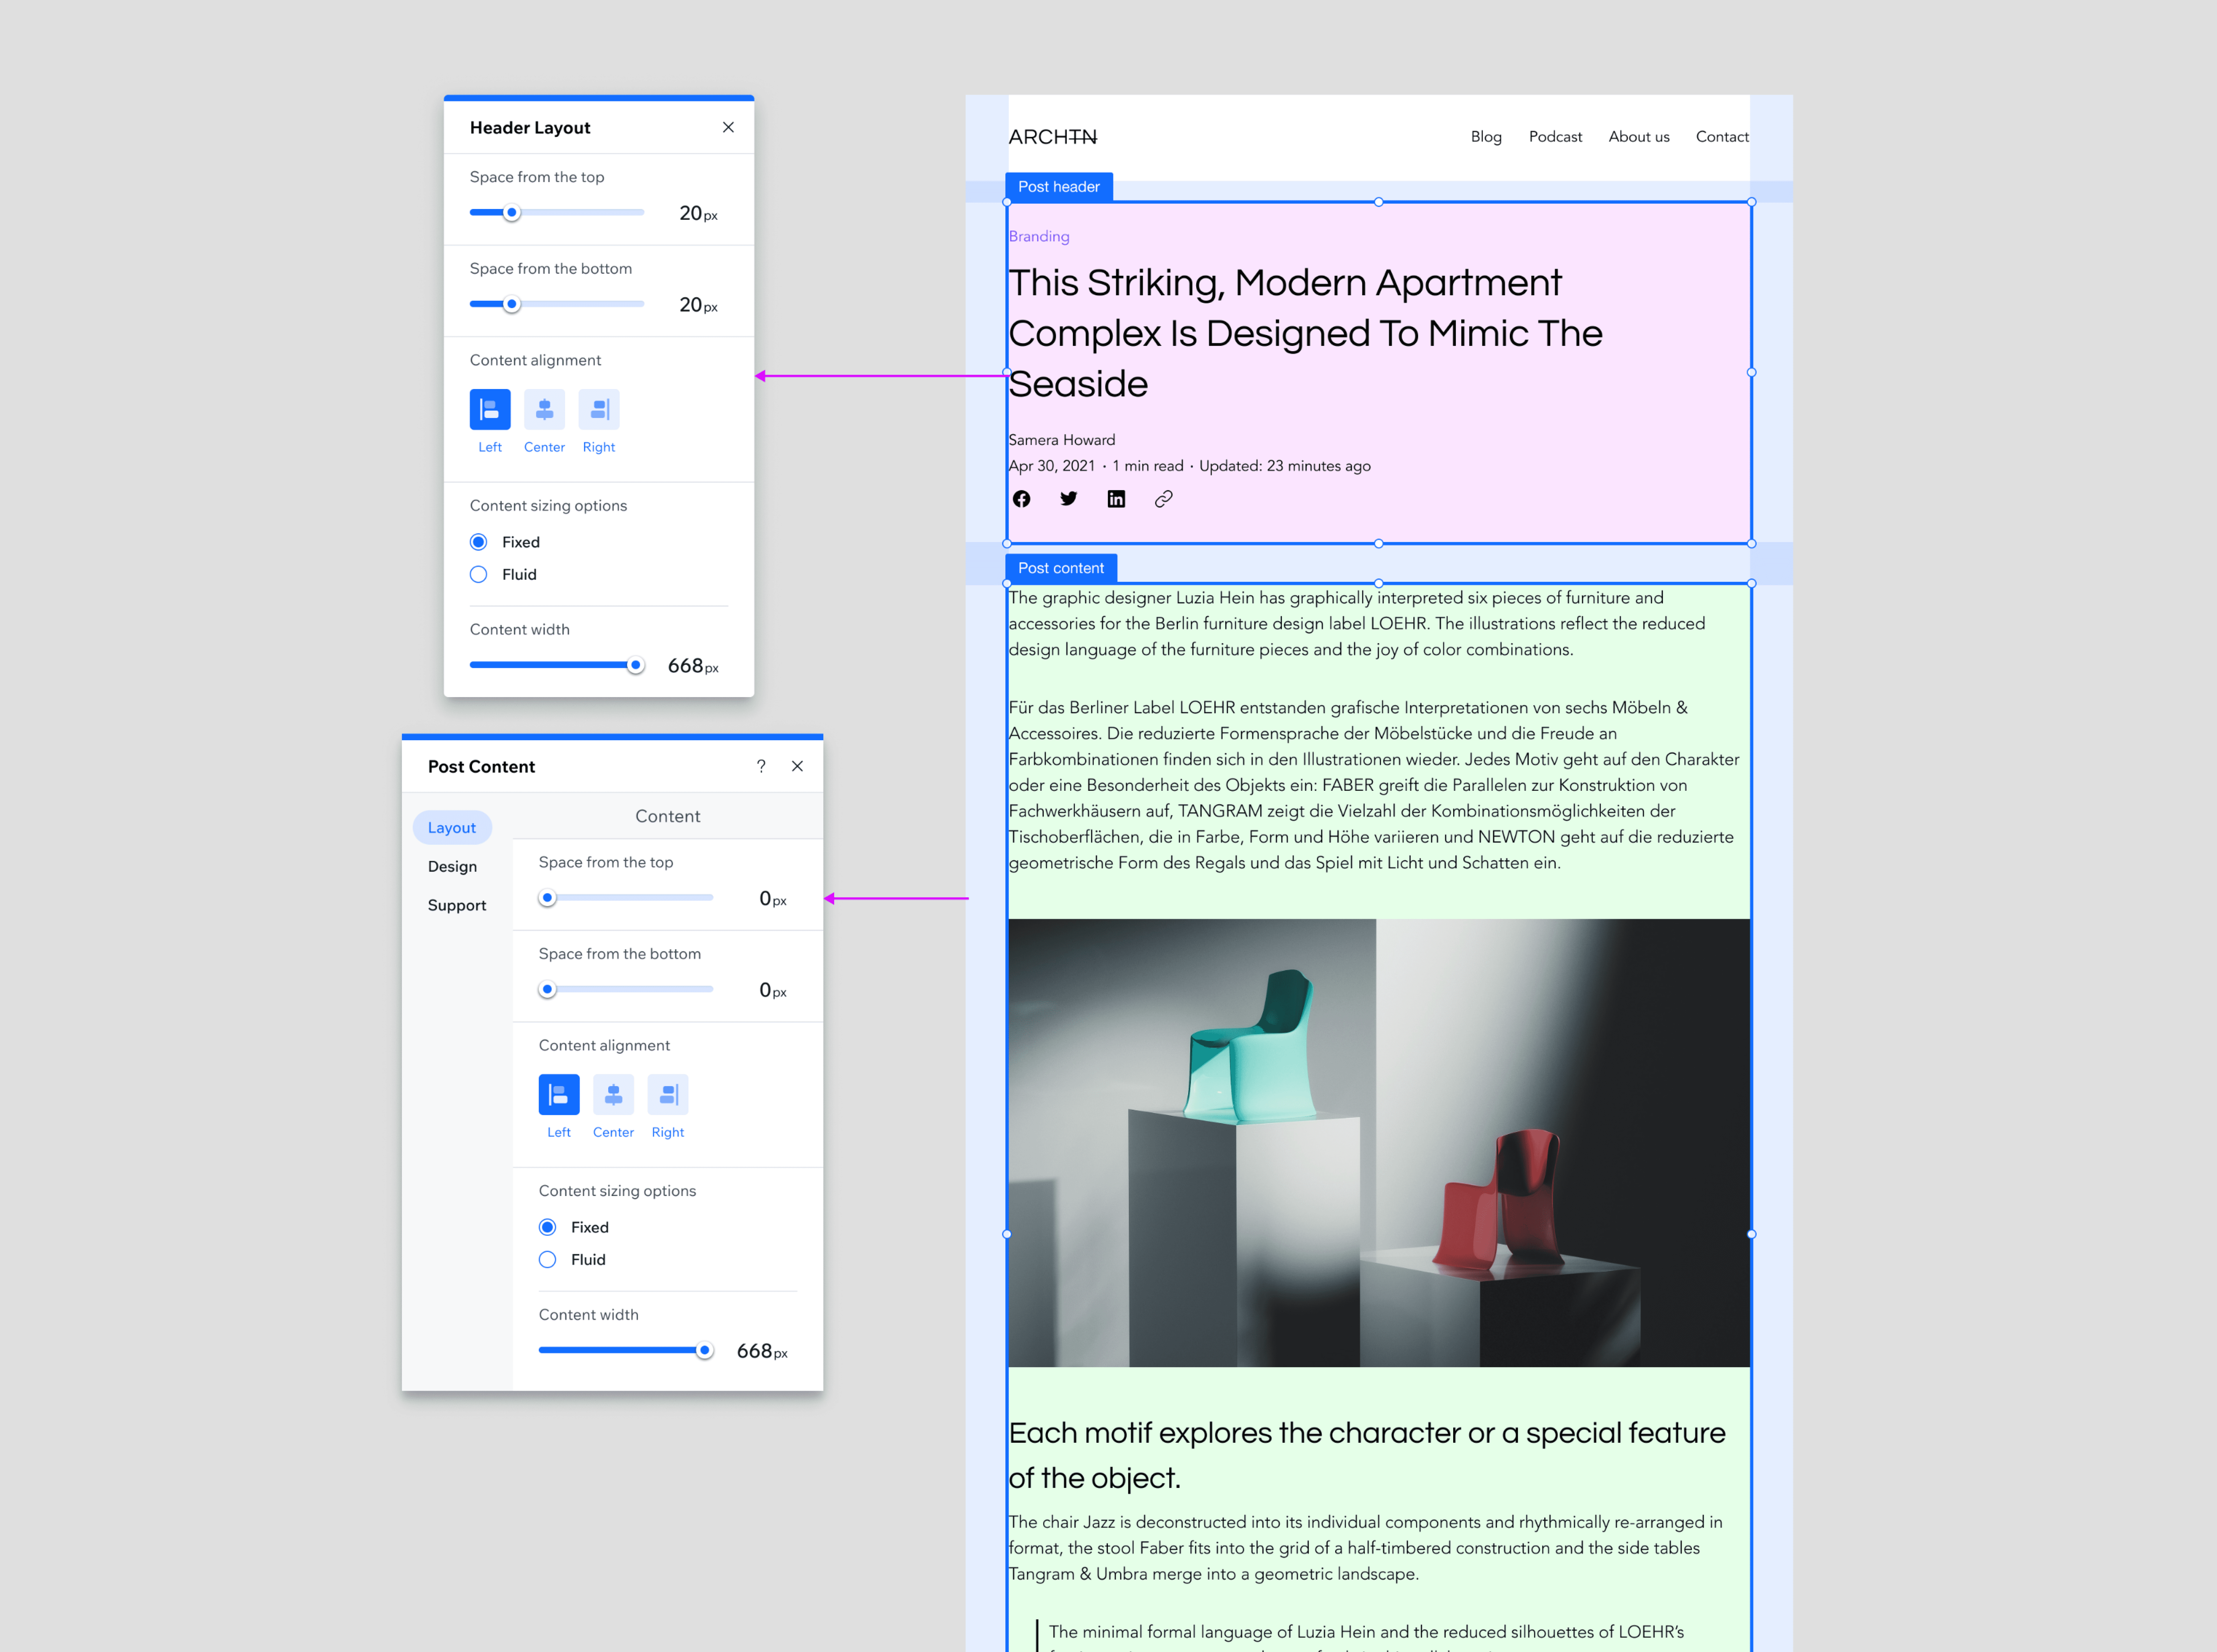Share post via LinkedIn icon
Viewport: 2217px width, 1652px height.
click(x=1116, y=499)
